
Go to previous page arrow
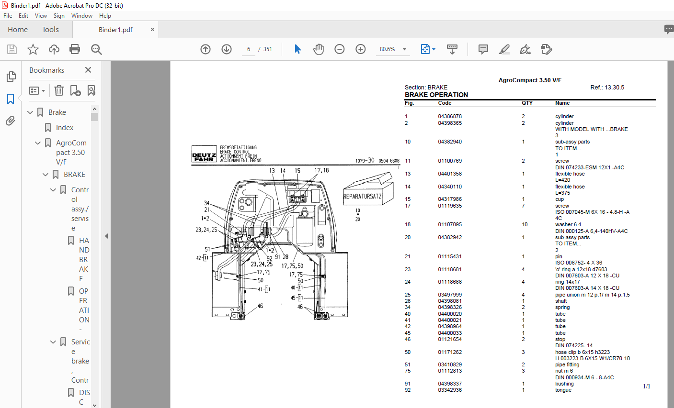click(x=206, y=49)
